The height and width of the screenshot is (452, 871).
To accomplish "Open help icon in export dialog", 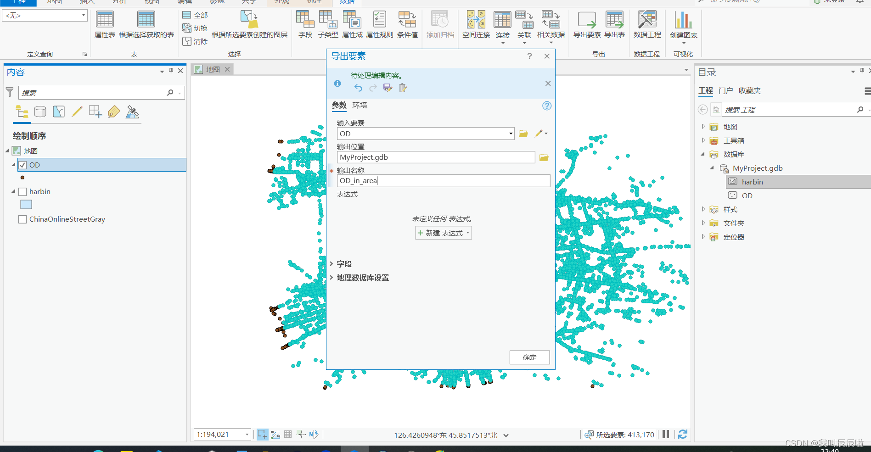I will tap(546, 106).
